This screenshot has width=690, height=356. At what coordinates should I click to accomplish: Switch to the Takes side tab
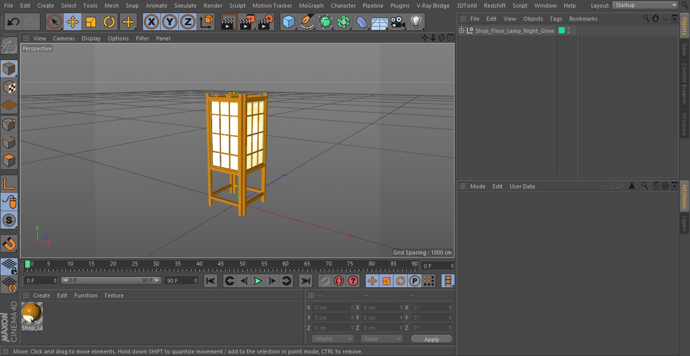(x=684, y=49)
